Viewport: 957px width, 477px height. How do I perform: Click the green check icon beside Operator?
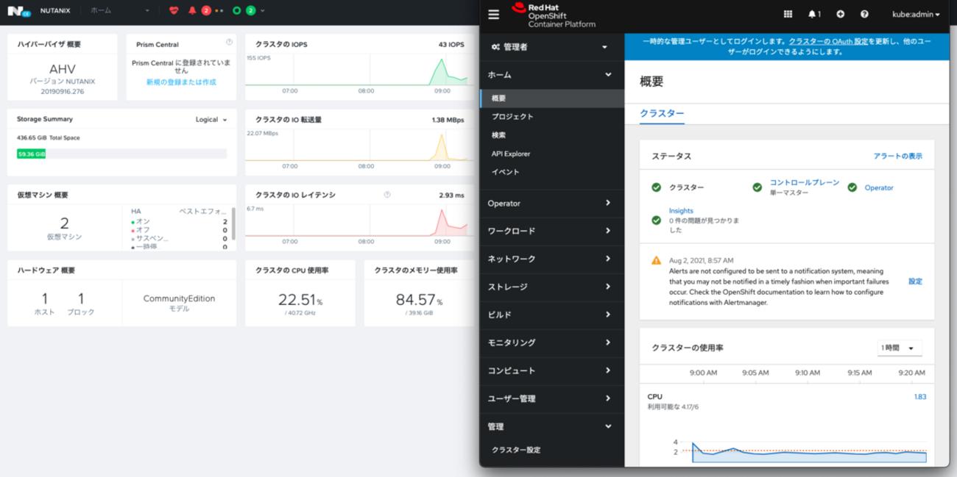(x=852, y=187)
